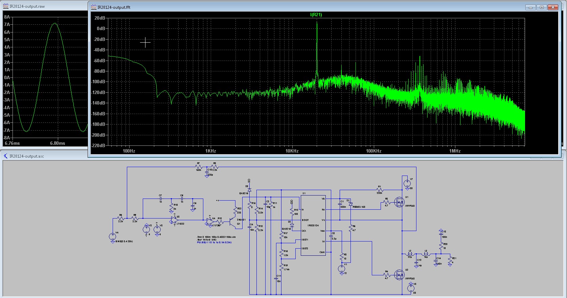Select inductor L3 in output filter

426,254
